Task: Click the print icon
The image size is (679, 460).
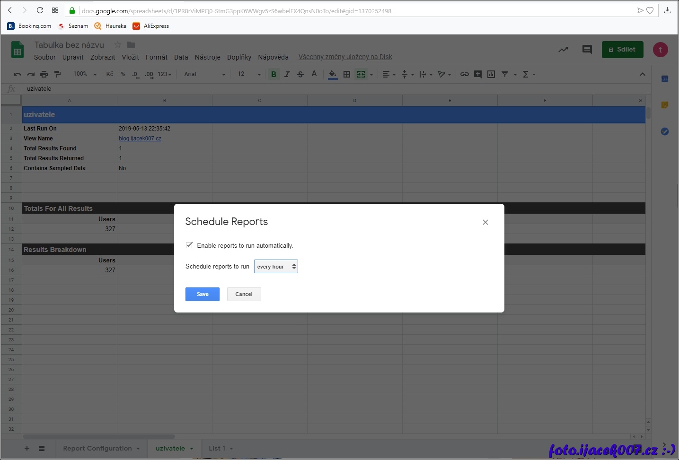Action: pyautogui.click(x=44, y=74)
